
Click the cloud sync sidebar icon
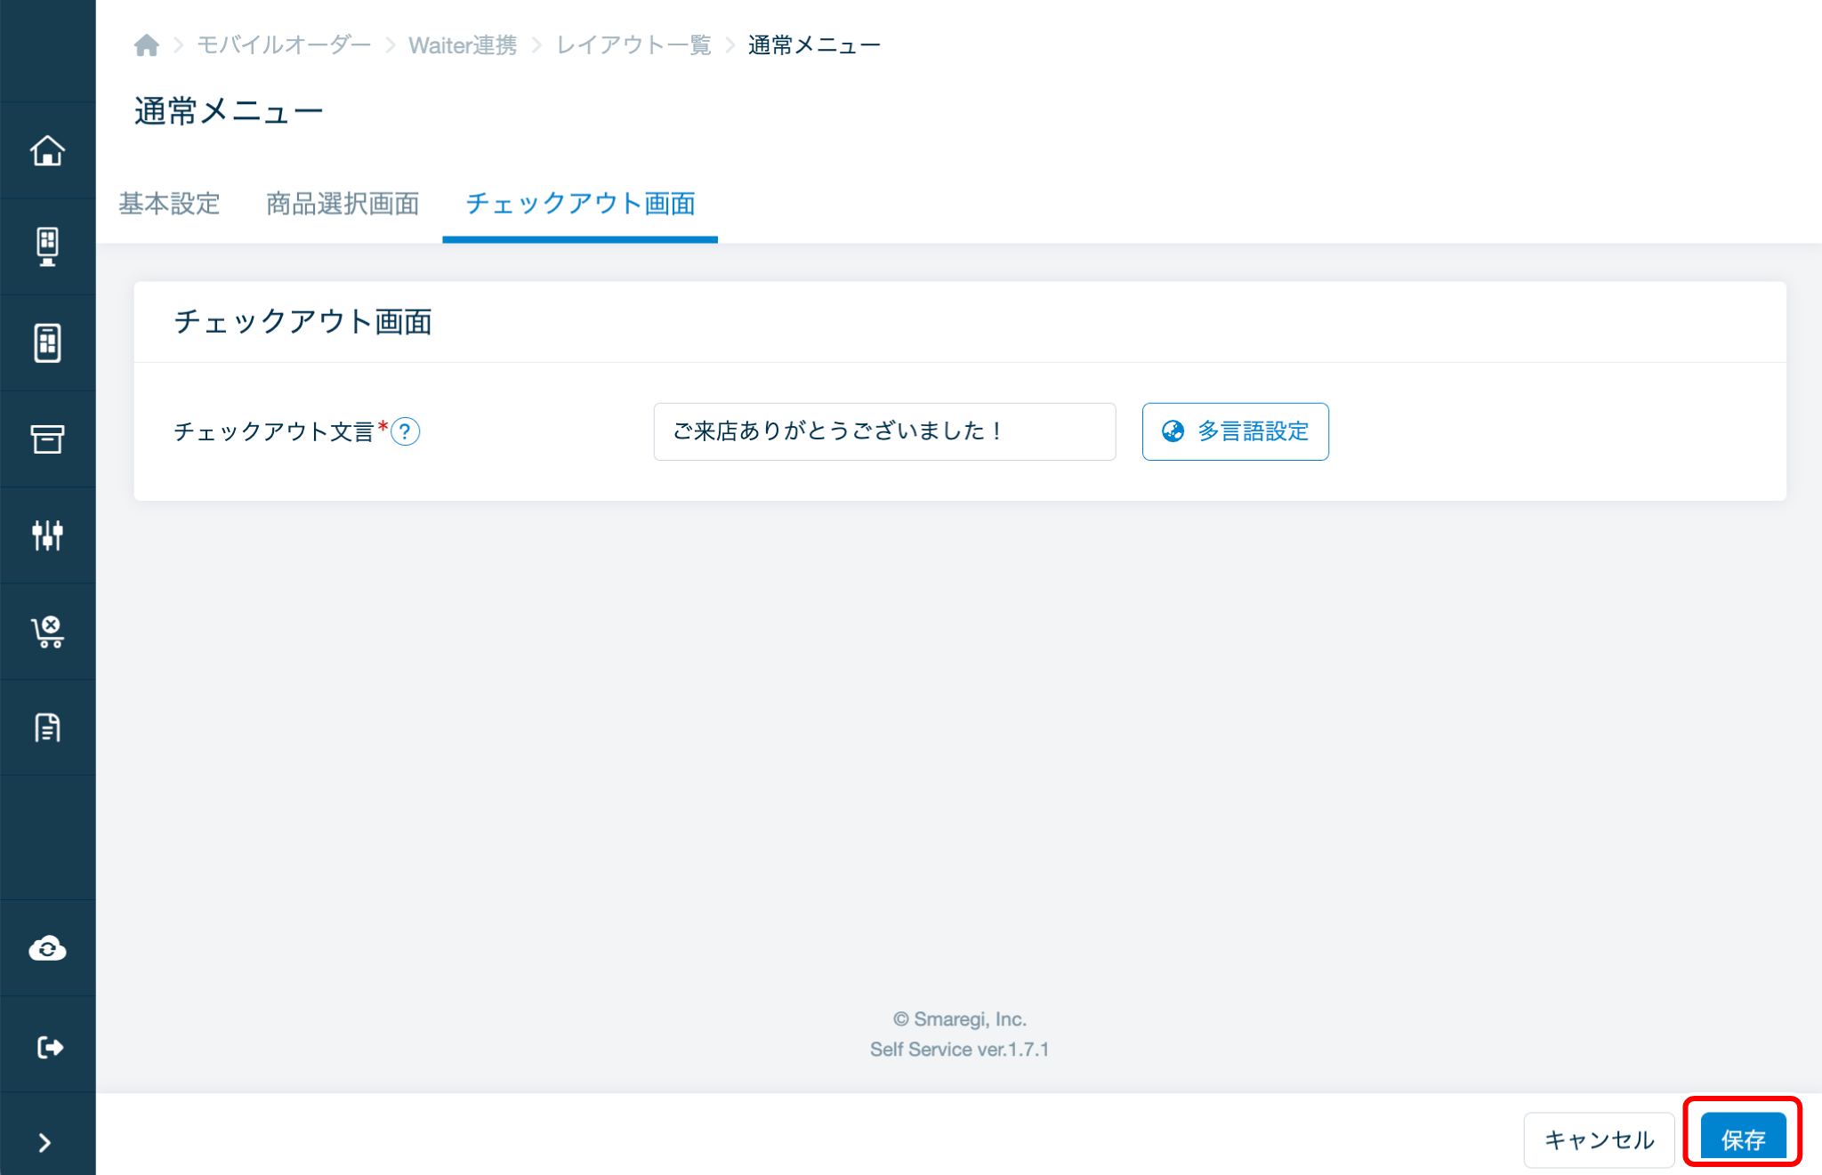[x=47, y=948]
